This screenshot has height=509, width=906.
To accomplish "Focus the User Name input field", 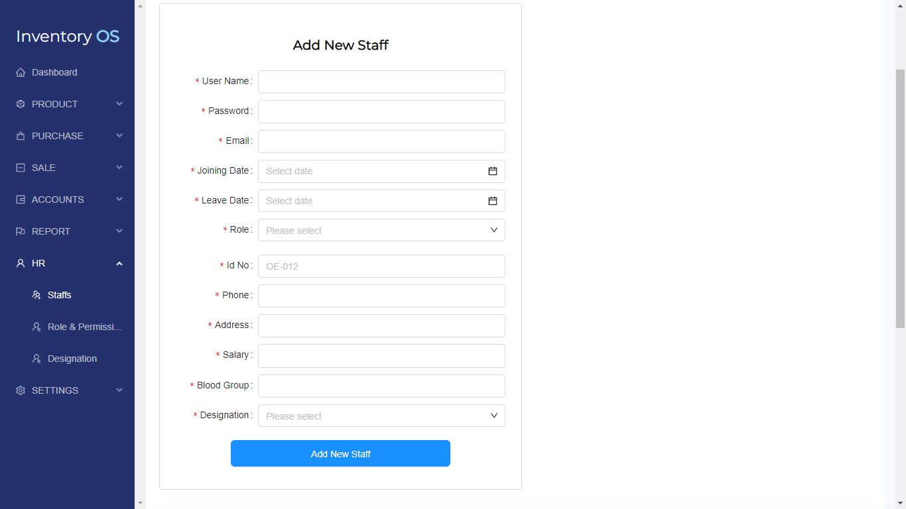I will pos(381,82).
